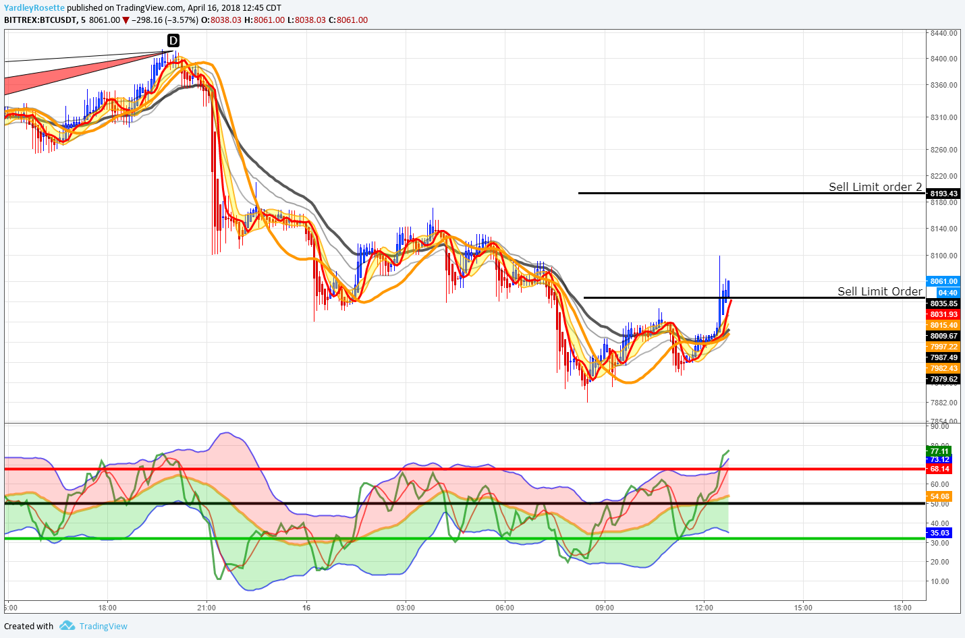
Task: Click the '16' date label on time axis
Action: pos(306,608)
